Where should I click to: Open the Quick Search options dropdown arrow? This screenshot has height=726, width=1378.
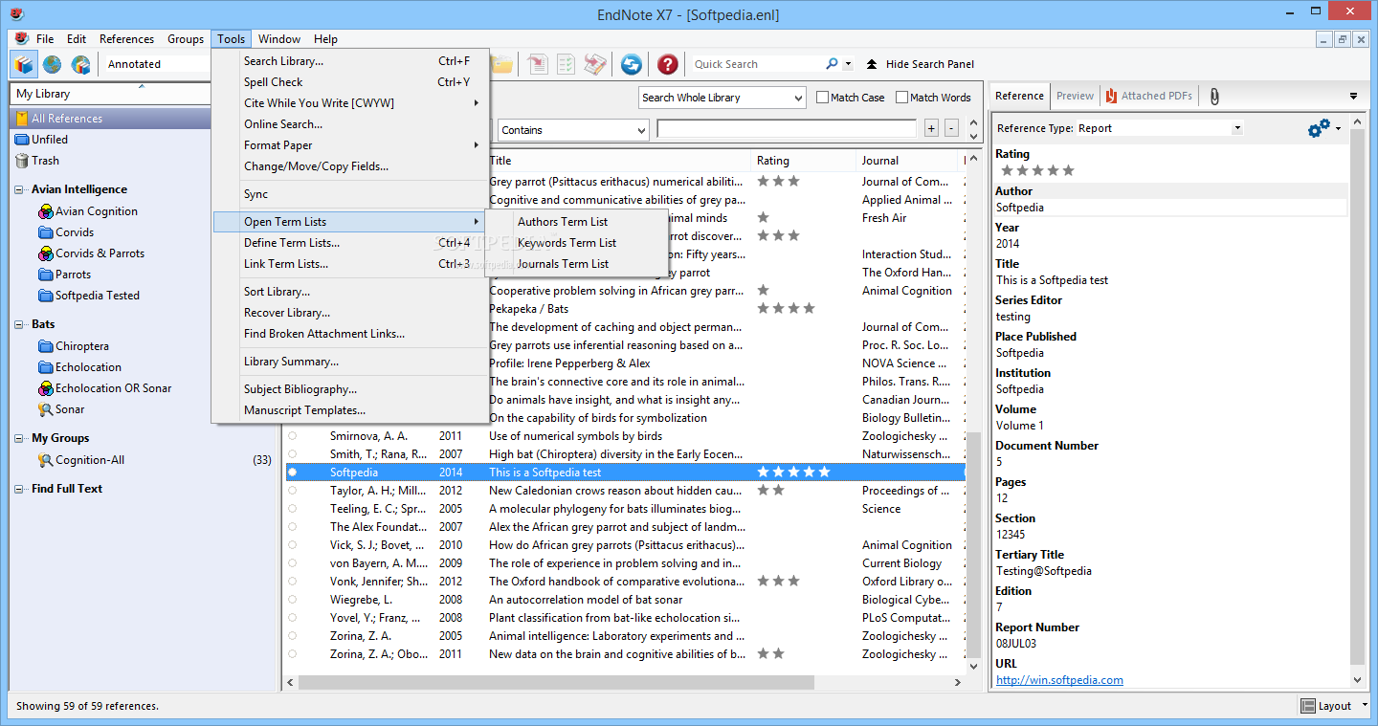pos(848,64)
